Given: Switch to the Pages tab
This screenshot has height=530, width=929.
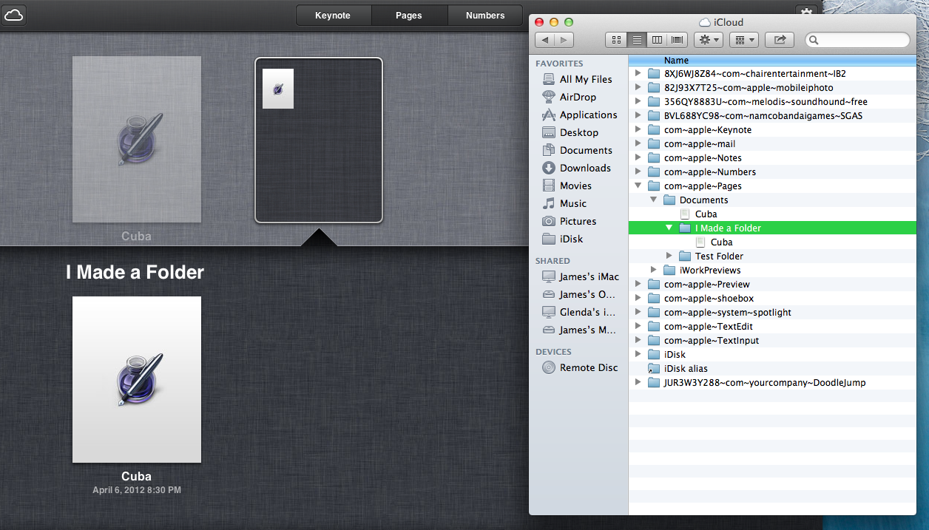Looking at the screenshot, I should pos(409,16).
